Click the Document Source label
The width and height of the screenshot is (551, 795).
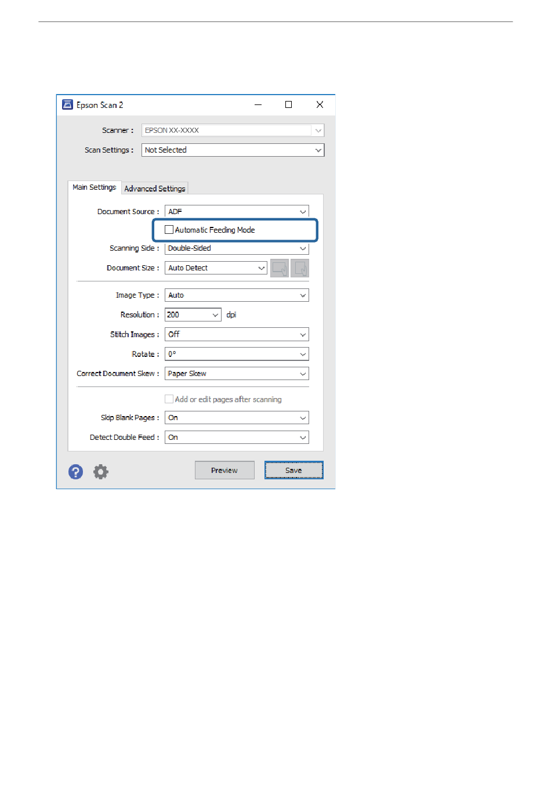click(128, 212)
